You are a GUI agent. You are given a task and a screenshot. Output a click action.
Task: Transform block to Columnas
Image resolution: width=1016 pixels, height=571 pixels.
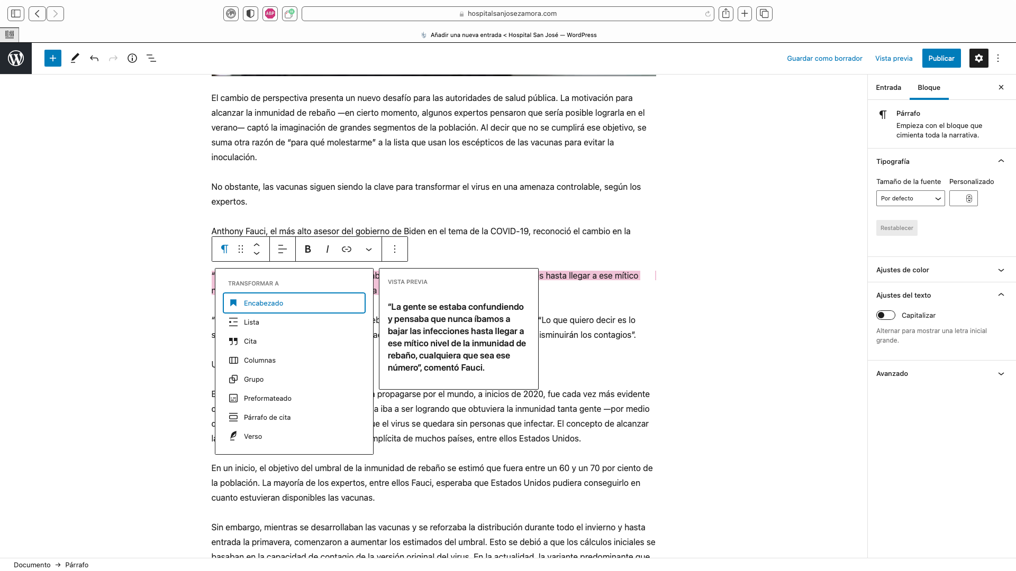click(294, 360)
